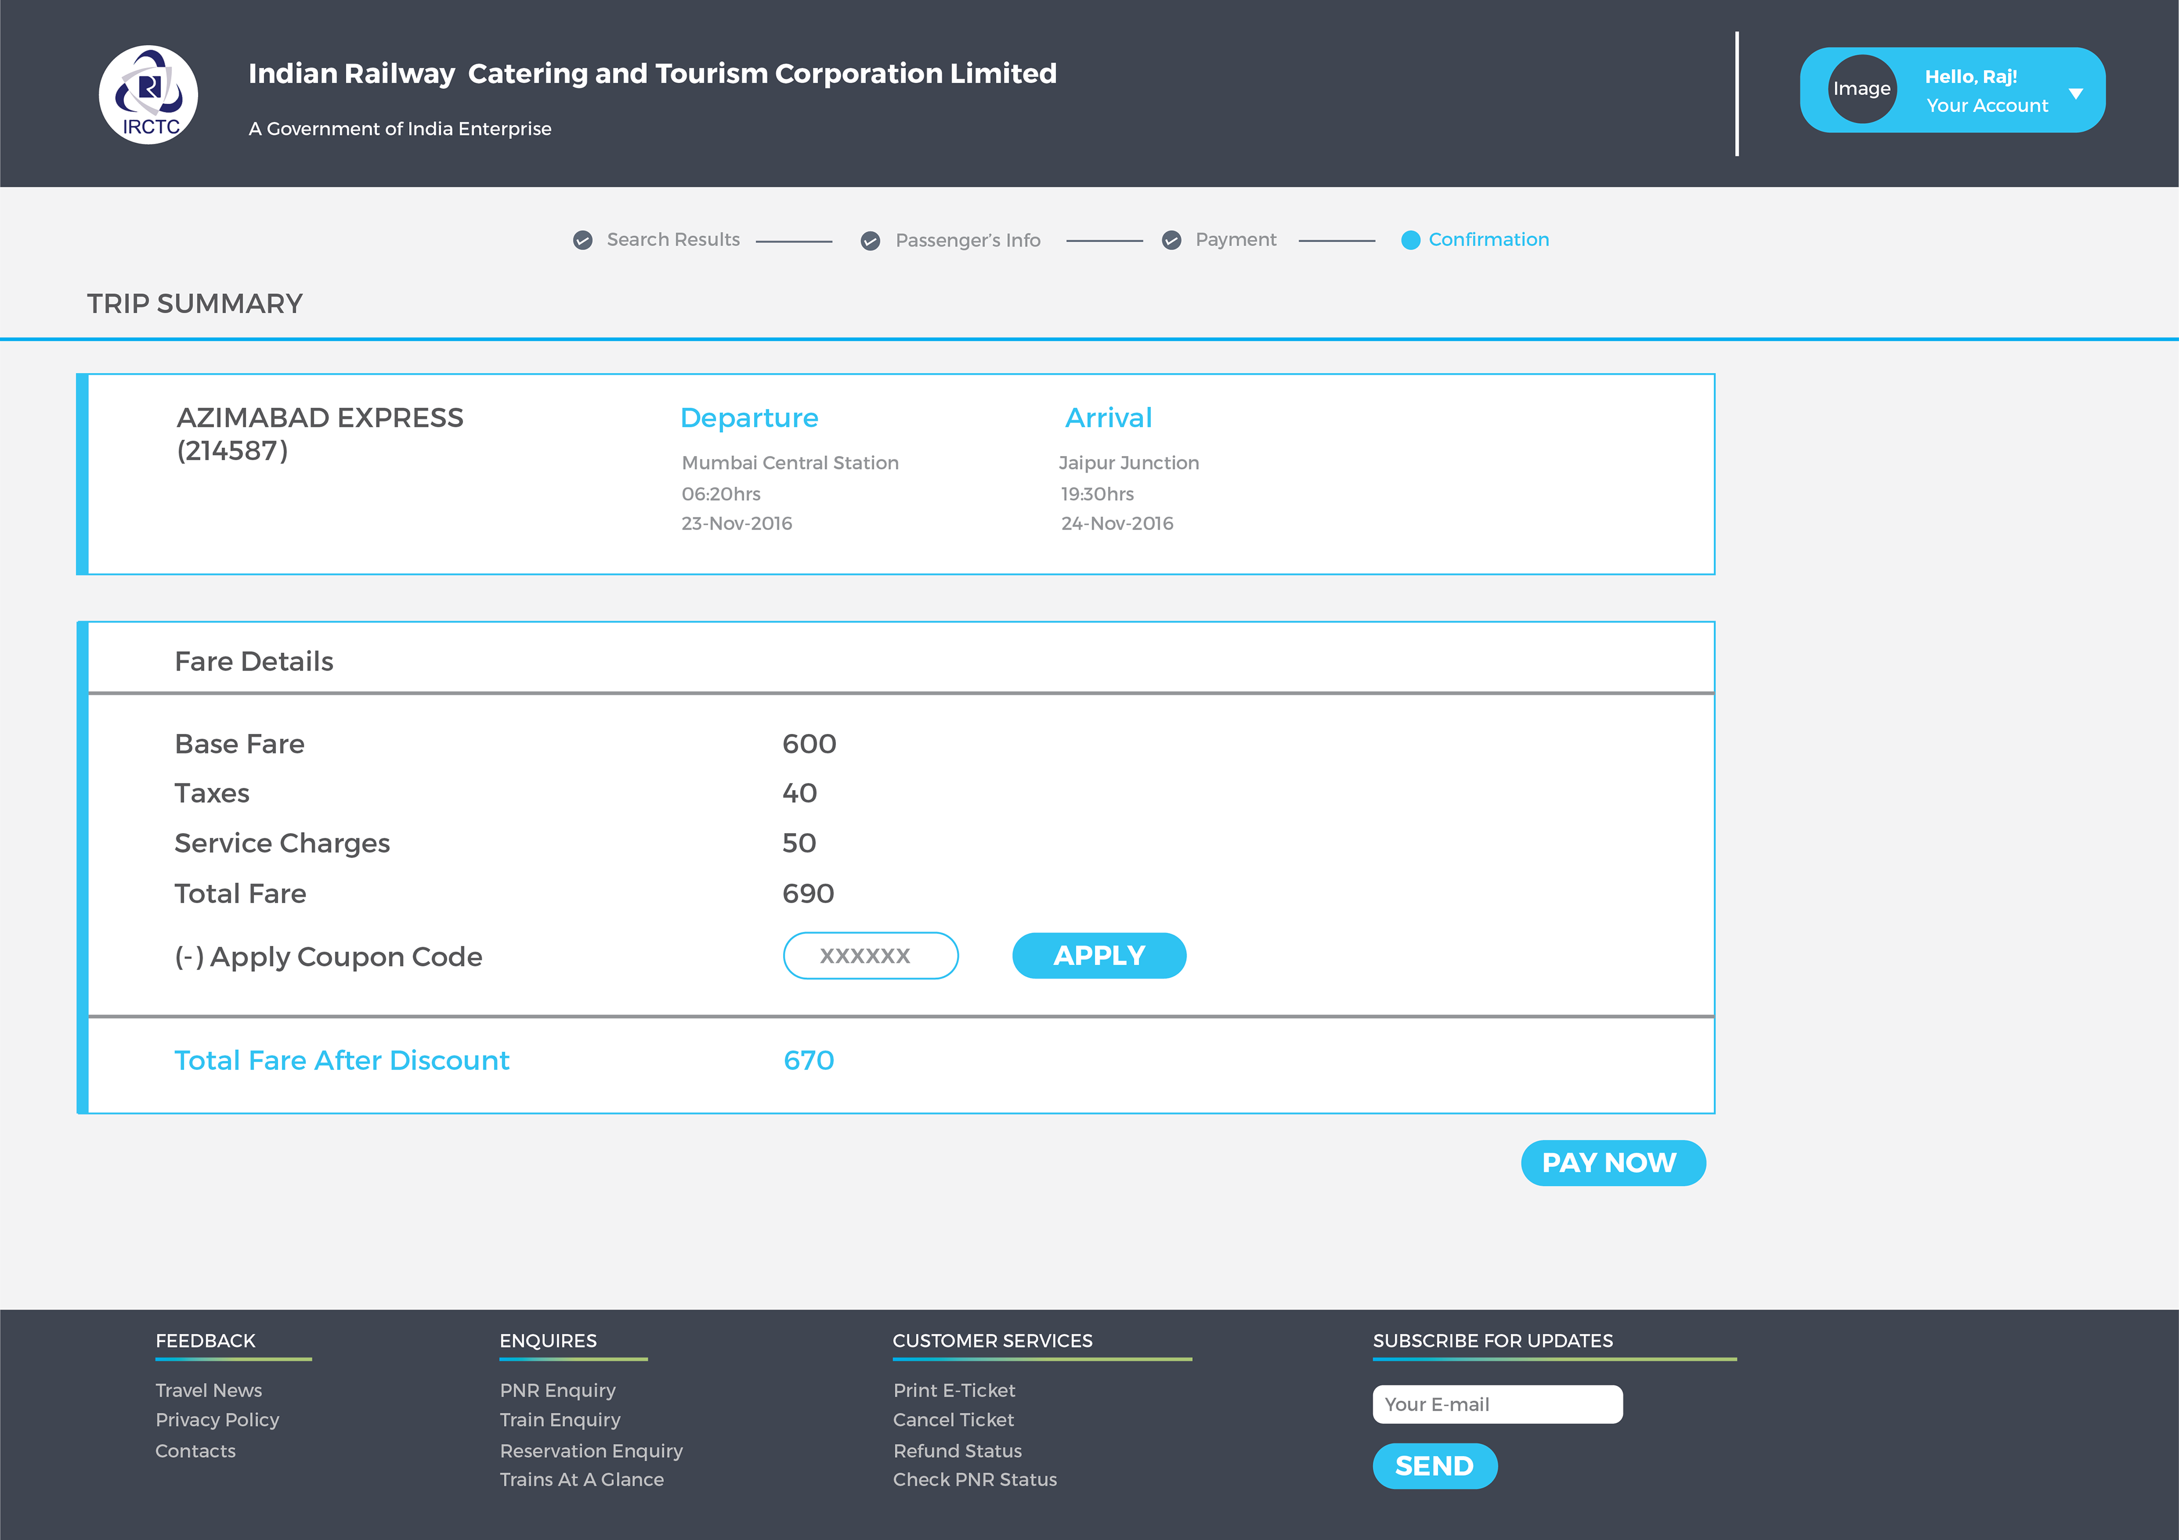Go to the Search Results step
This screenshot has height=1540, width=2179.
(673, 239)
